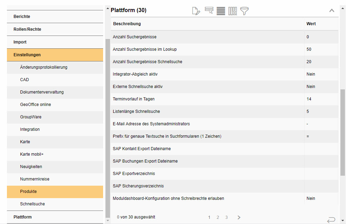The image size is (346, 224).
Task: Collapse the Plattform panel with the chevron
Action: pyautogui.click(x=331, y=10)
